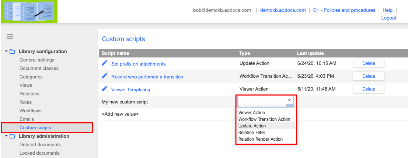408x158 pixels.
Task: Collapse the Library administration tree arrow
Action: click(x=6, y=136)
